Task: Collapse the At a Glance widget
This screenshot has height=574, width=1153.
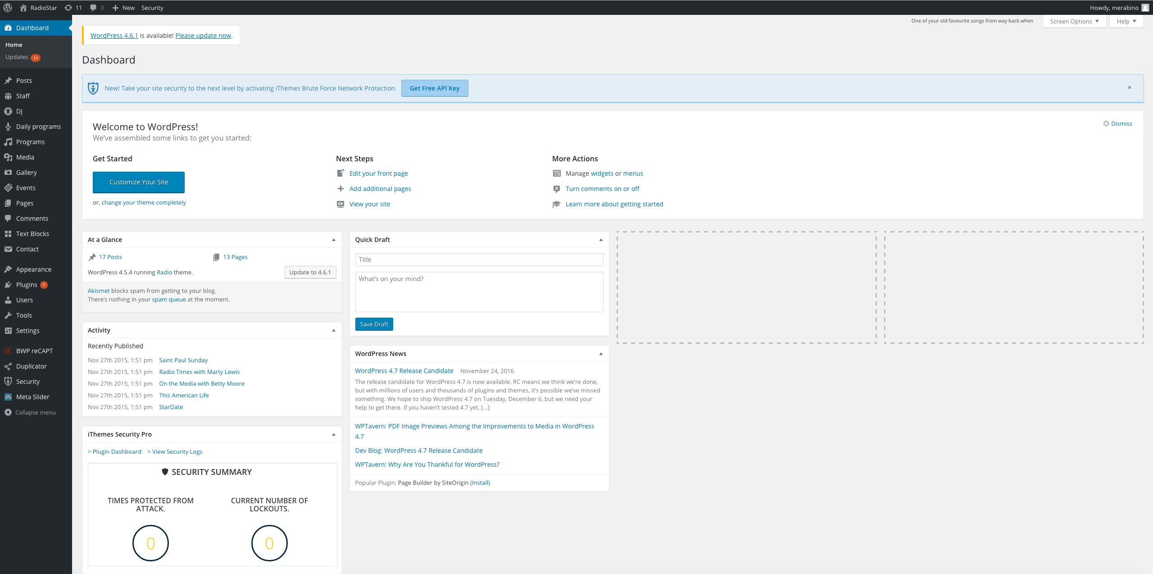Action: (x=334, y=240)
